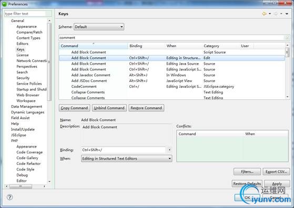294x208 pixels.
Task: Click the Copy Command button
Action: coord(75,108)
